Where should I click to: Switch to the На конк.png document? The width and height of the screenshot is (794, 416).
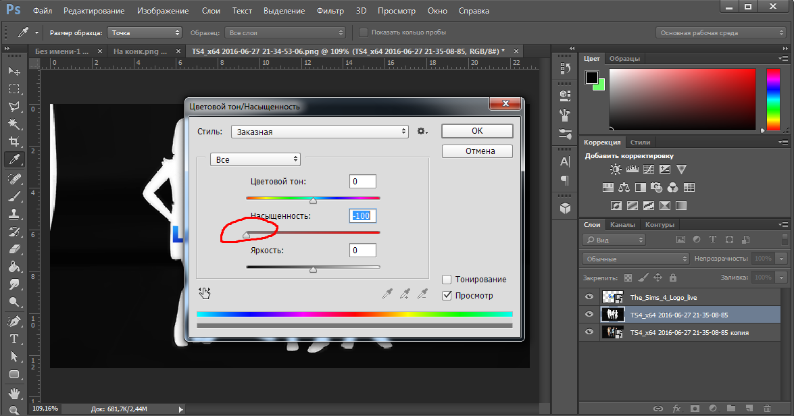tap(140, 51)
